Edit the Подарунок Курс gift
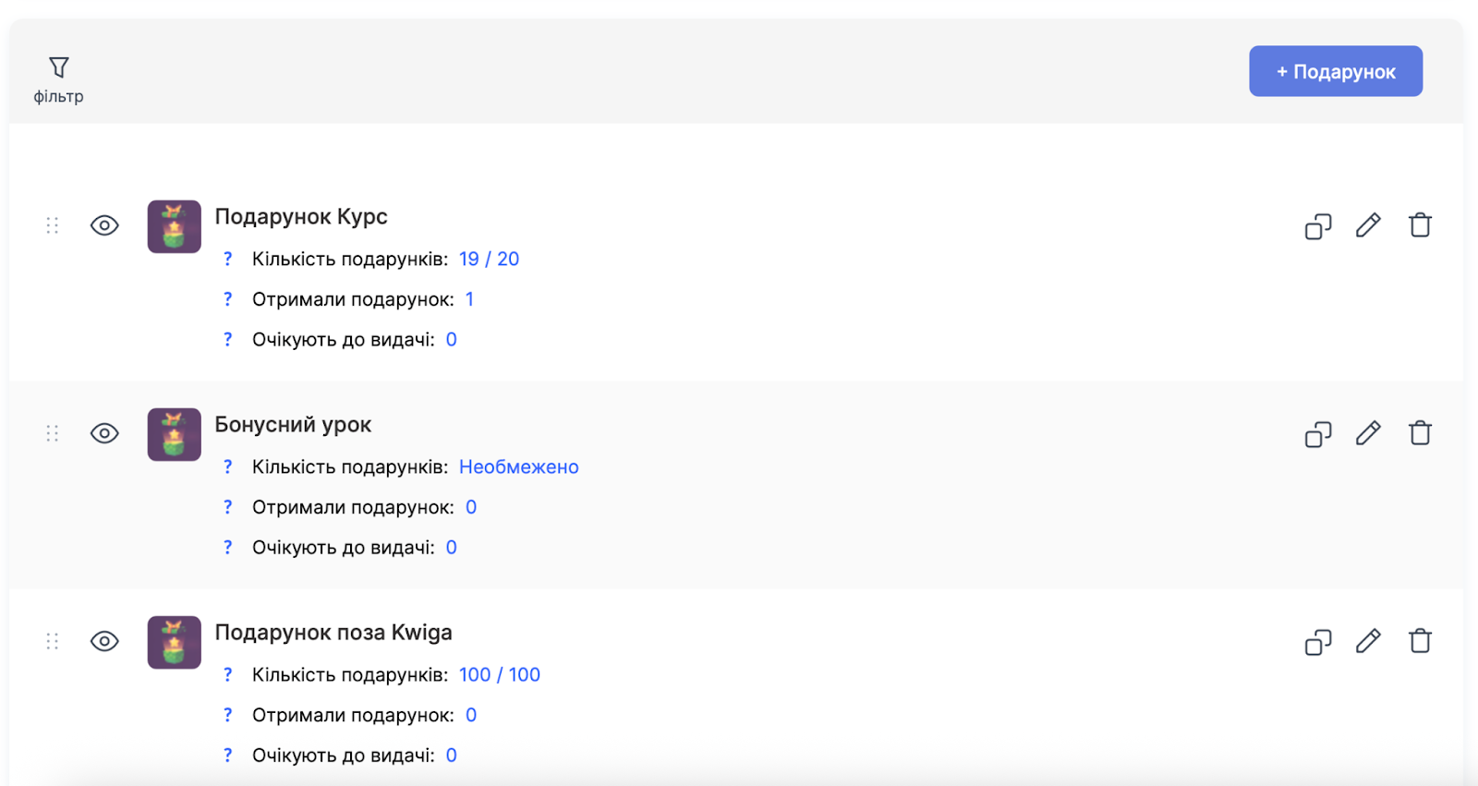 click(1368, 225)
